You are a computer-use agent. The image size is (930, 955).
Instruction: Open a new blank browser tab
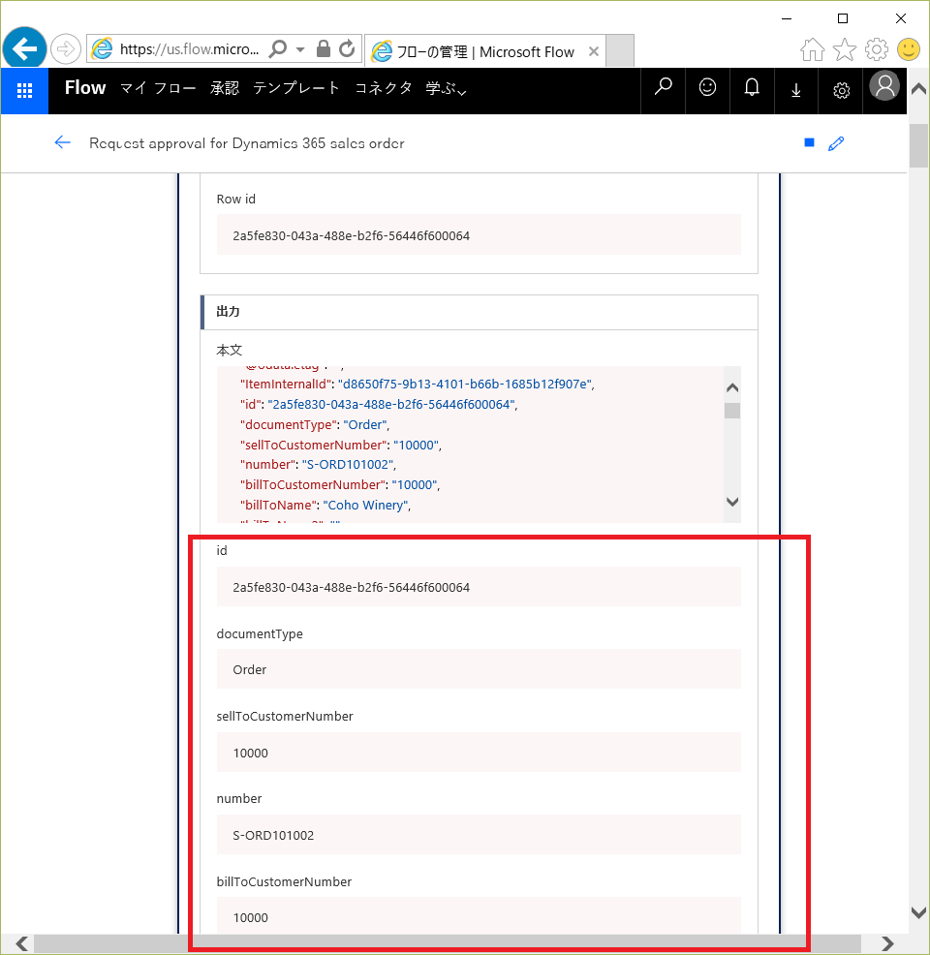(x=620, y=50)
